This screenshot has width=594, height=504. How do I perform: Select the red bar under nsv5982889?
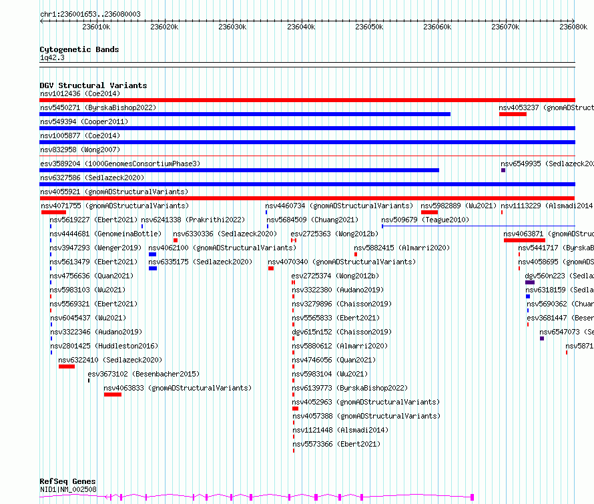[429, 212]
